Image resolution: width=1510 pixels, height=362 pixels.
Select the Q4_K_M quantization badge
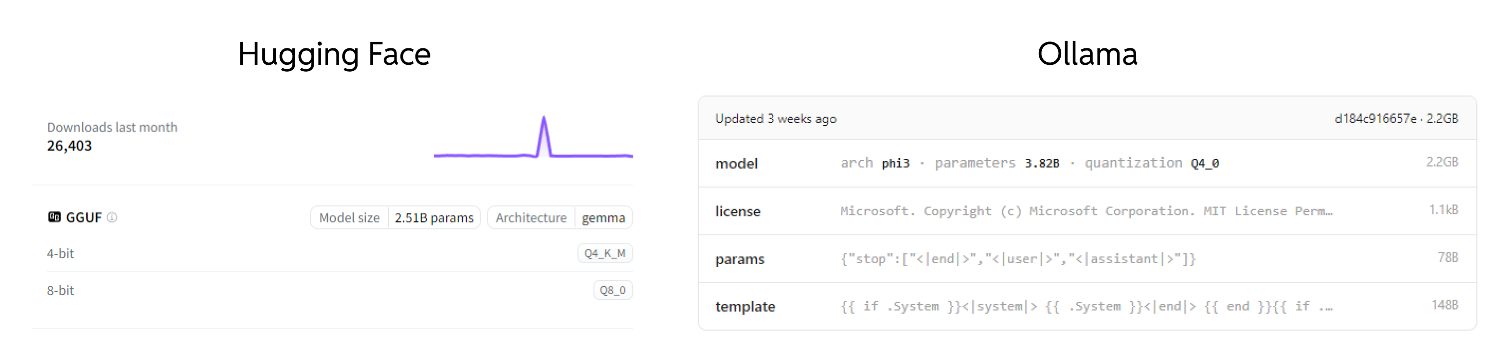pyautogui.click(x=605, y=254)
